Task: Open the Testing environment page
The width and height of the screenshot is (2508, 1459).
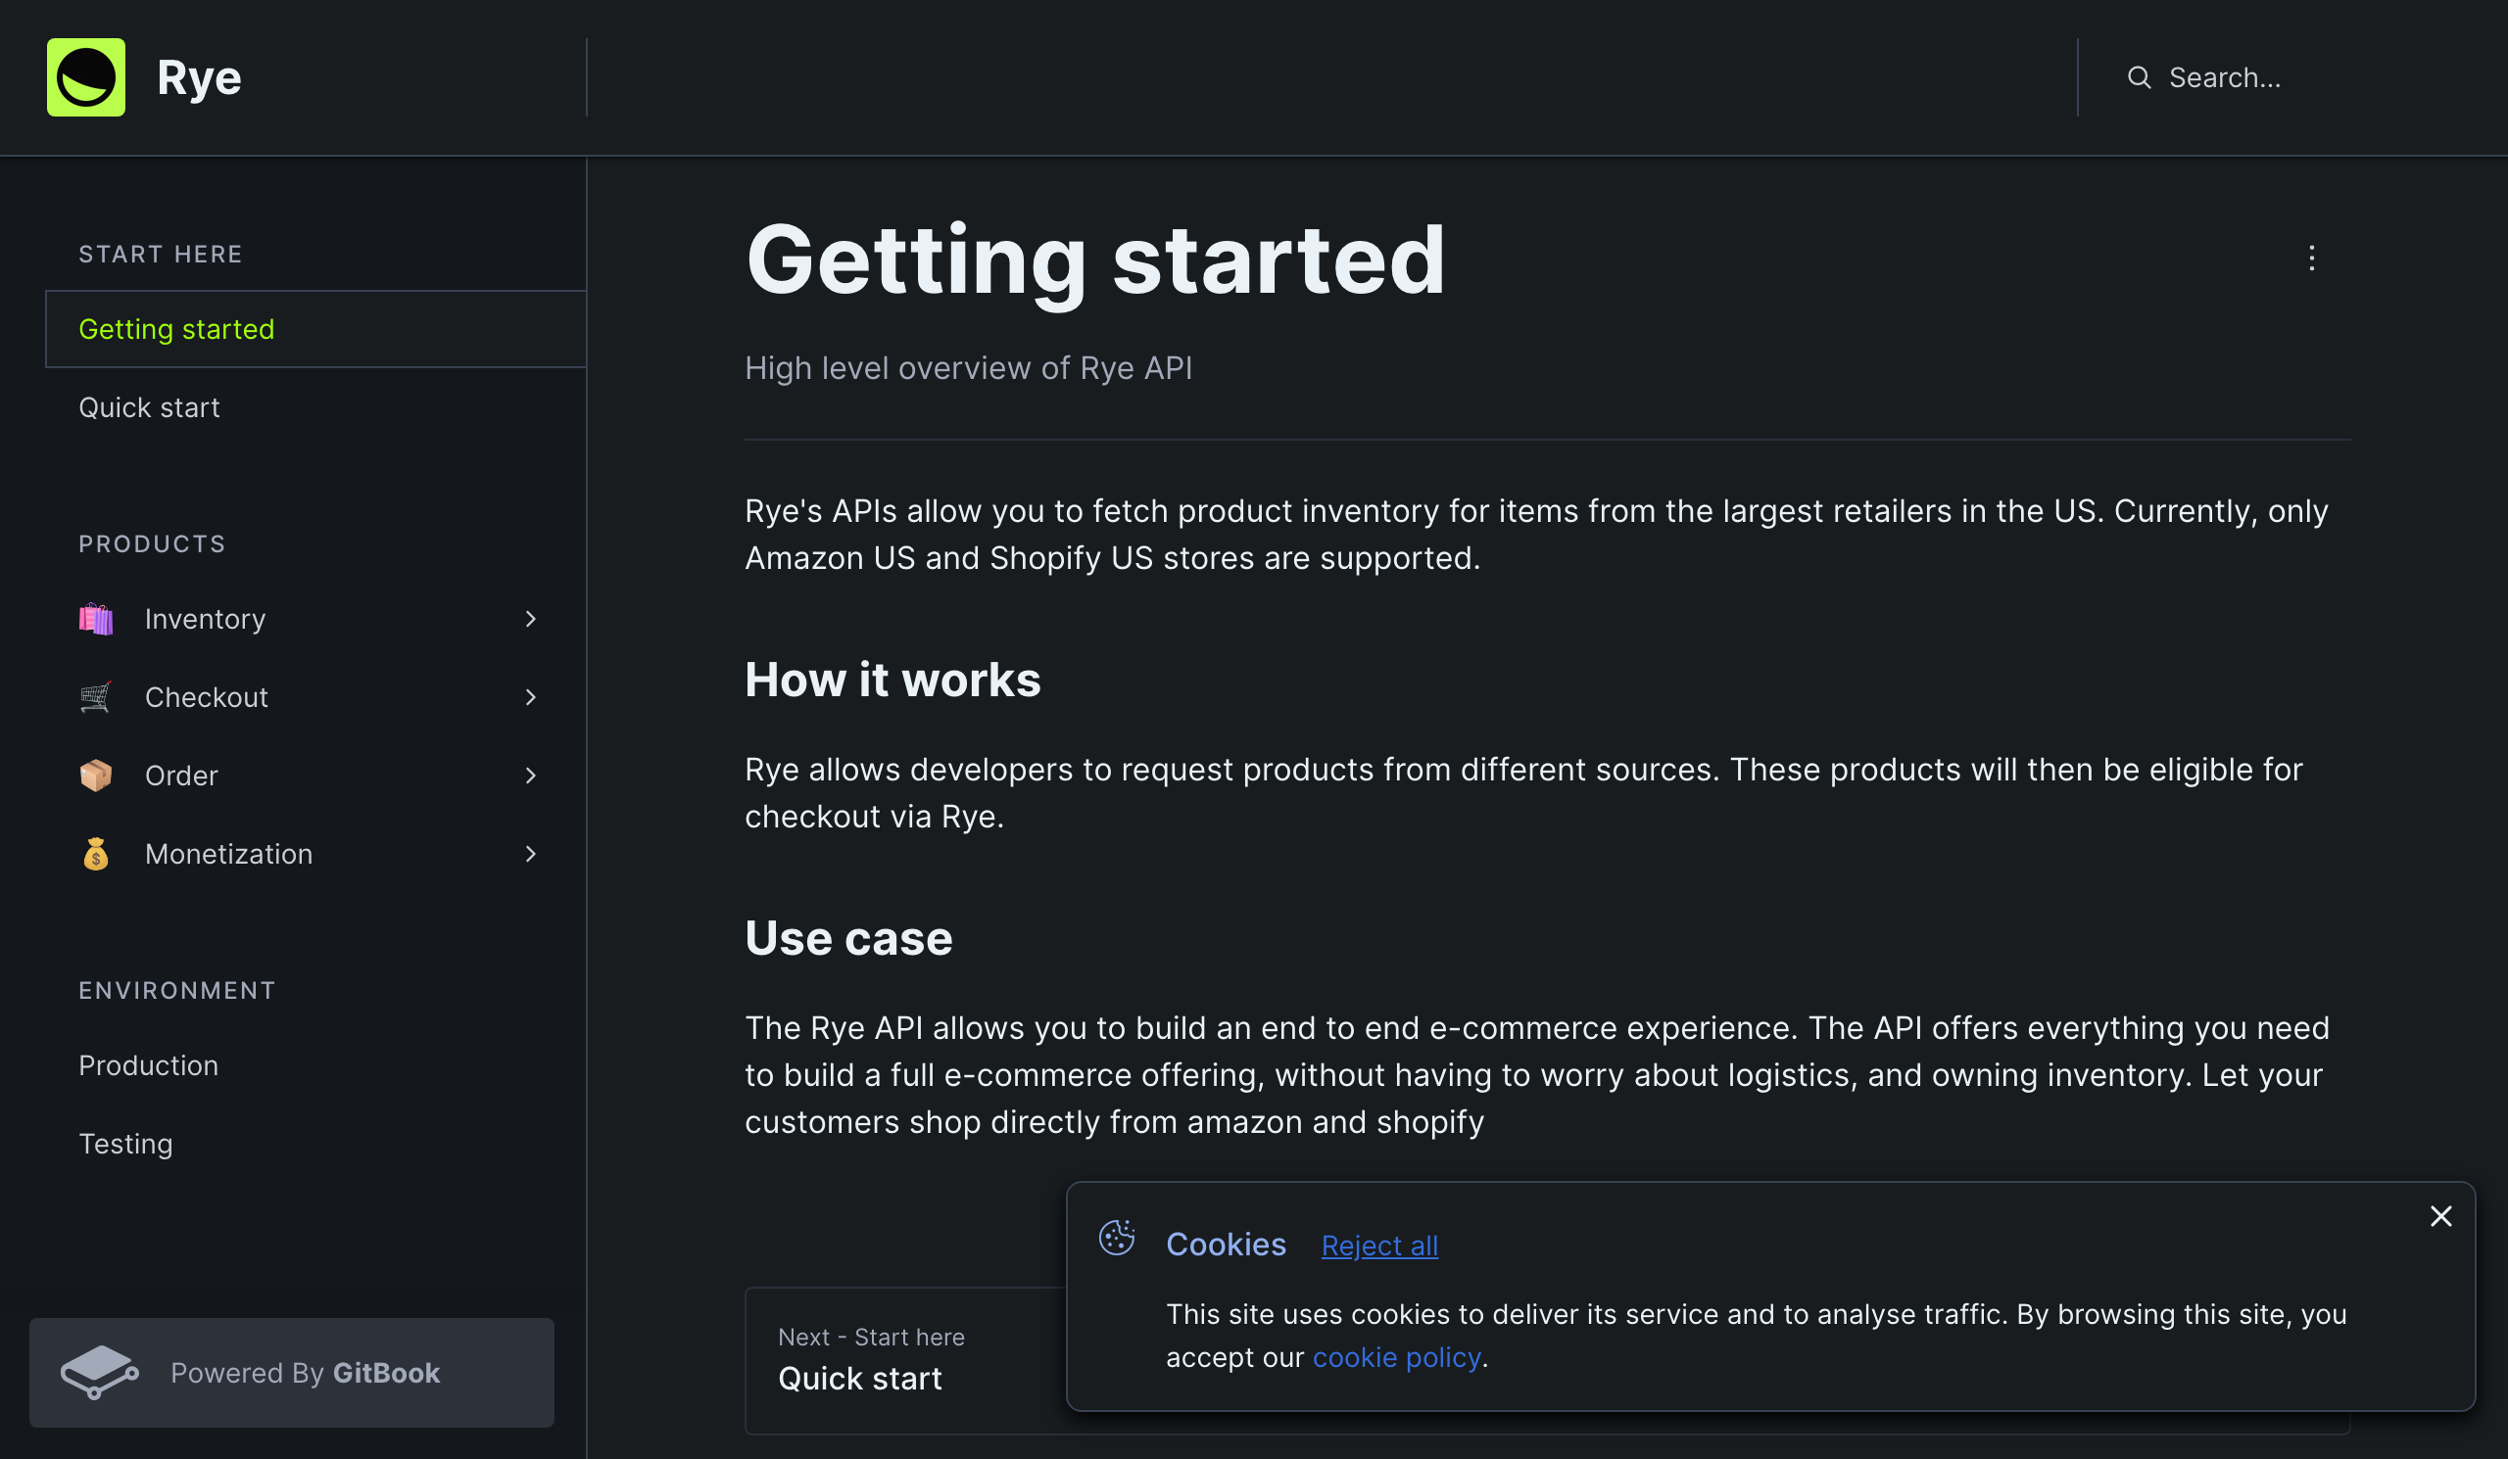Action: pos(315,1144)
